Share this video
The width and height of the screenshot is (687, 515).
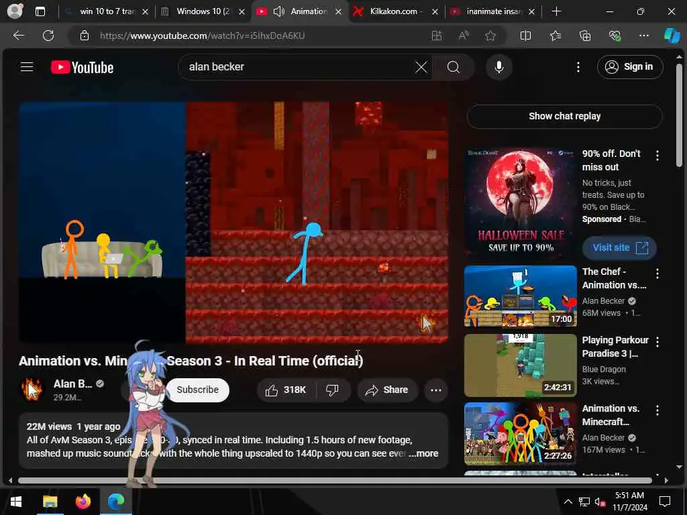click(x=387, y=390)
